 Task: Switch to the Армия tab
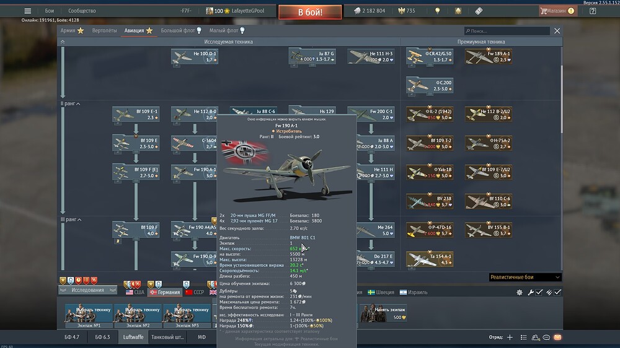pos(72,30)
